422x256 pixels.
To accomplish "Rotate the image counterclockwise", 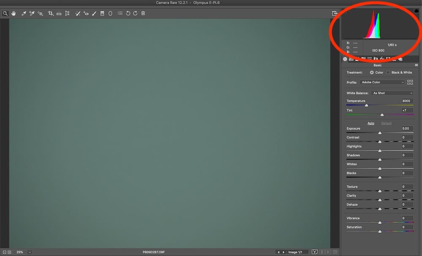I will click(x=128, y=13).
